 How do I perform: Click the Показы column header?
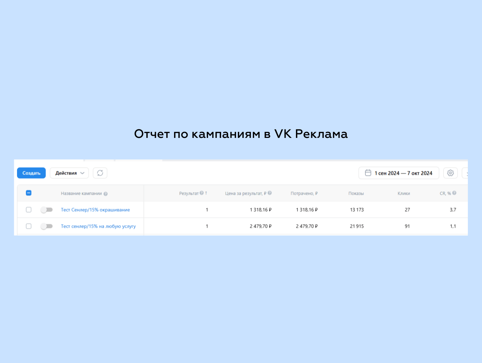pos(356,194)
